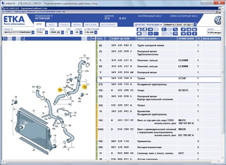Click the icon directly below the printer icon
The image size is (226, 165).
(x=139, y=34)
